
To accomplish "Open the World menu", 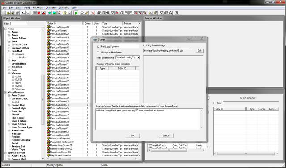I will (x=27, y=8).
